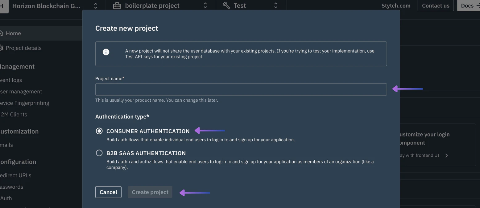
Task: Click Contact us in the top bar
Action: (435, 5)
